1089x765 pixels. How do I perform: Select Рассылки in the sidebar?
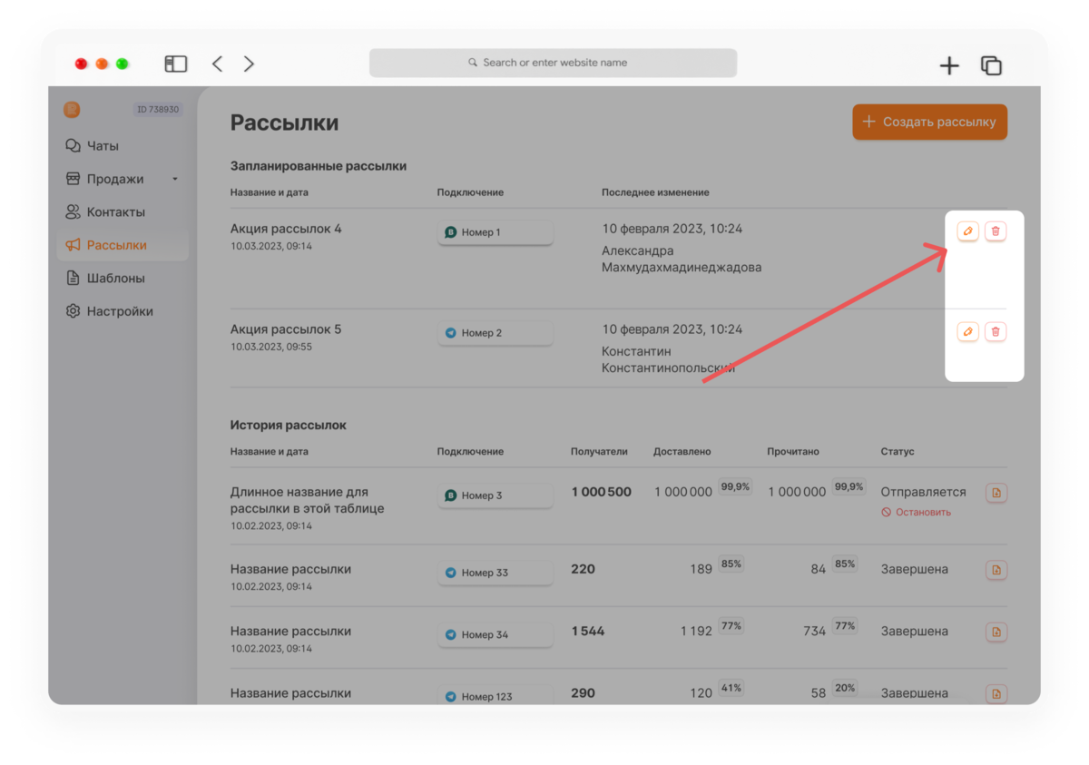tap(123, 245)
